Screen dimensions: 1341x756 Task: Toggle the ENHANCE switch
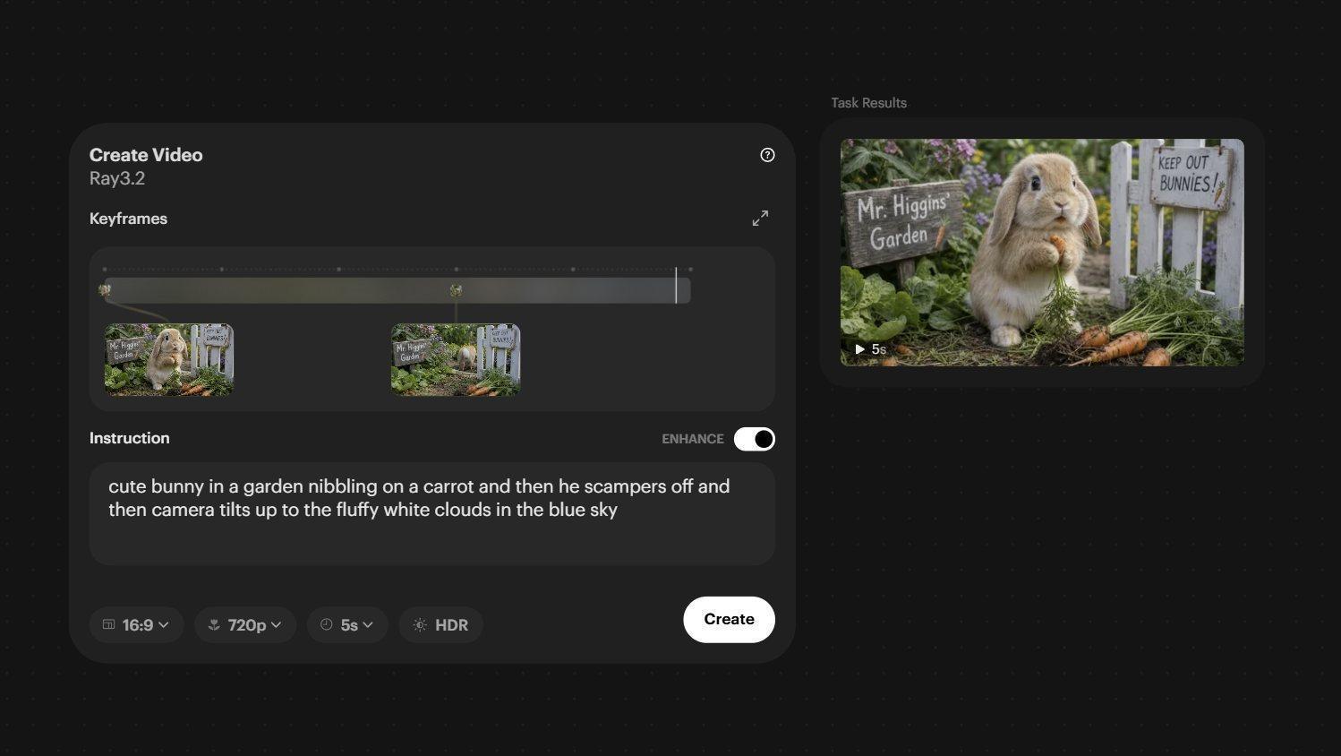pyautogui.click(x=754, y=439)
